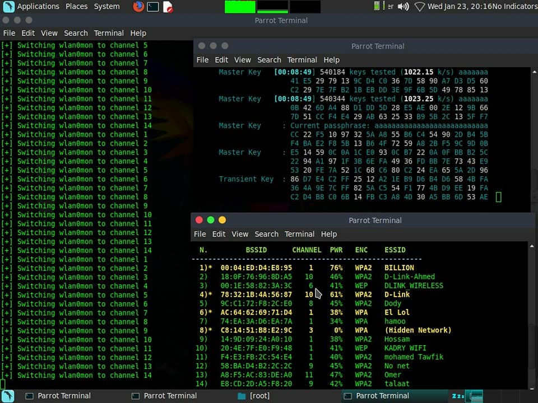Open the text editor launcher icon in panel
This screenshot has height=403, width=538.
click(x=168, y=7)
